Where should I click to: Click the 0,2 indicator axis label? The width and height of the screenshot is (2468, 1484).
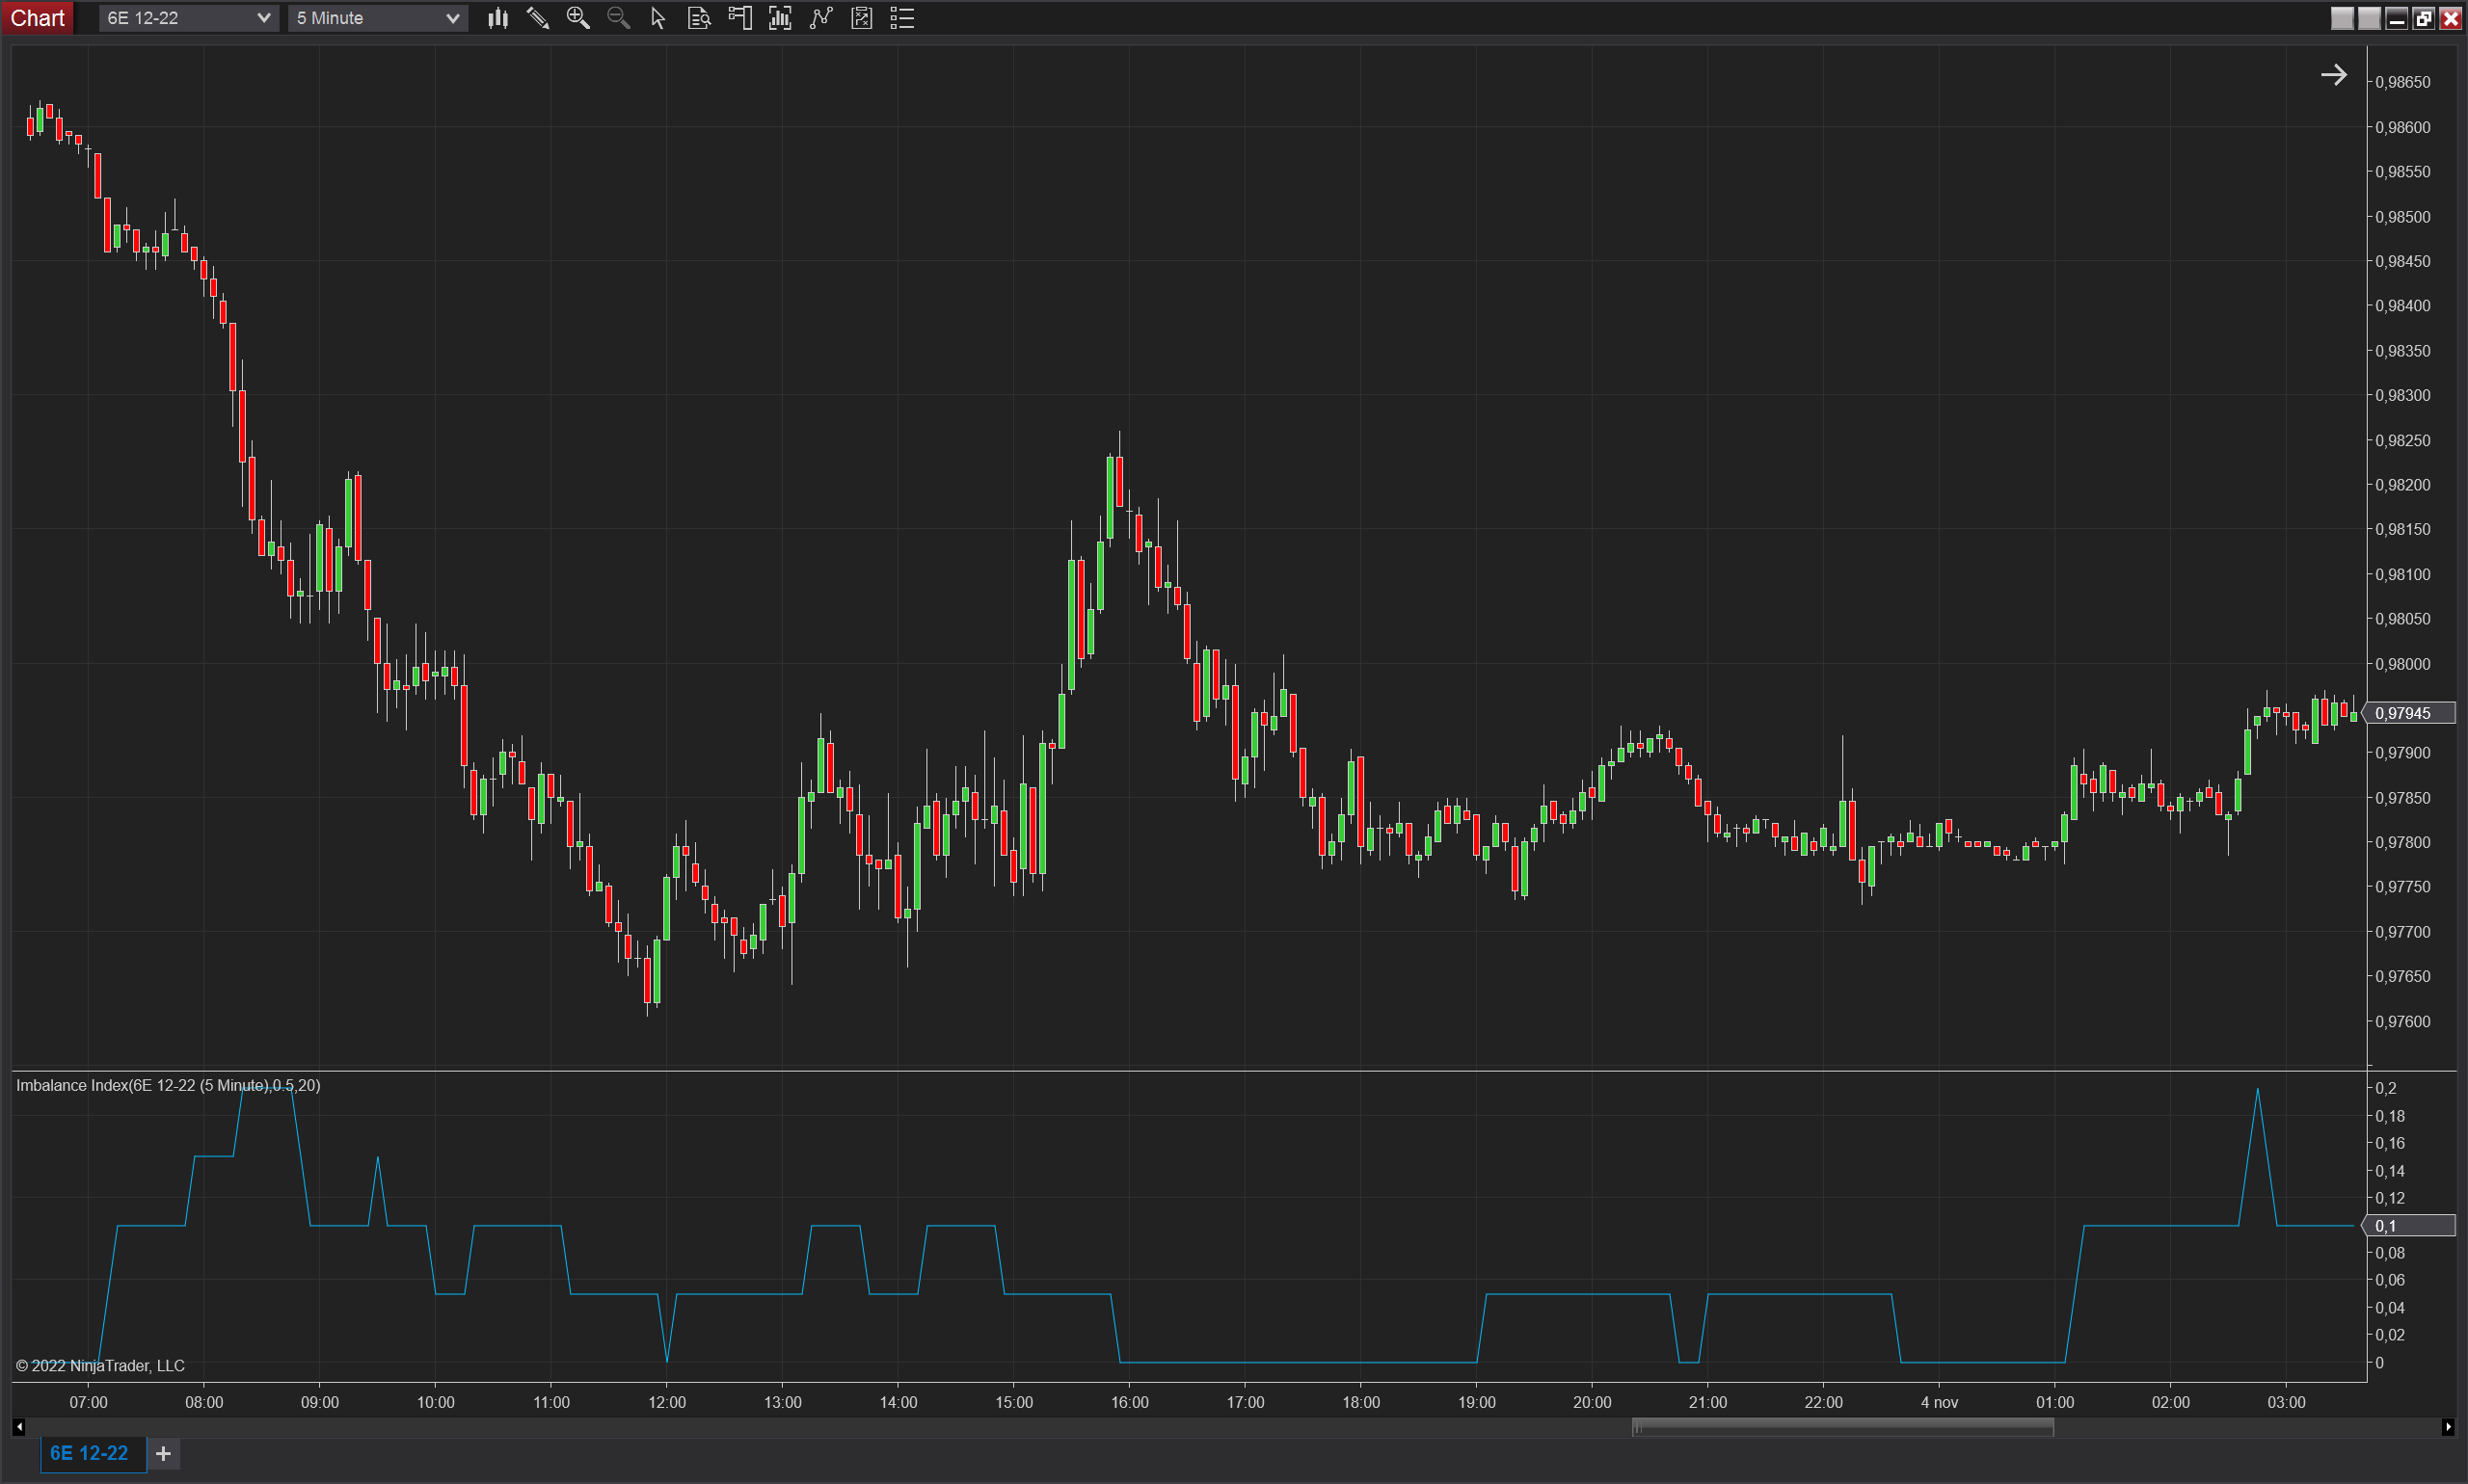point(2387,1088)
